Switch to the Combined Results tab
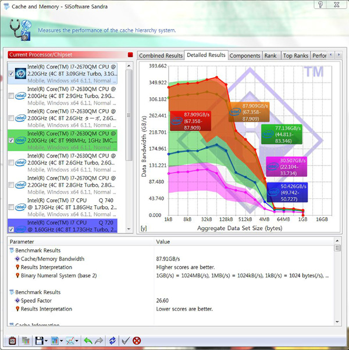The height and width of the screenshot is (350, 349). [161, 55]
